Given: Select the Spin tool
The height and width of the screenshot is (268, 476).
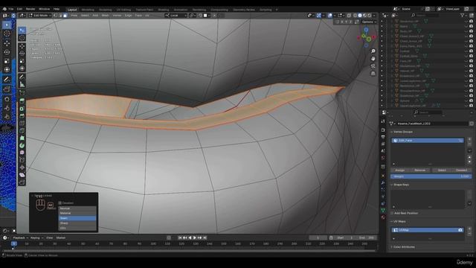Looking at the screenshot, I should click(22, 146).
